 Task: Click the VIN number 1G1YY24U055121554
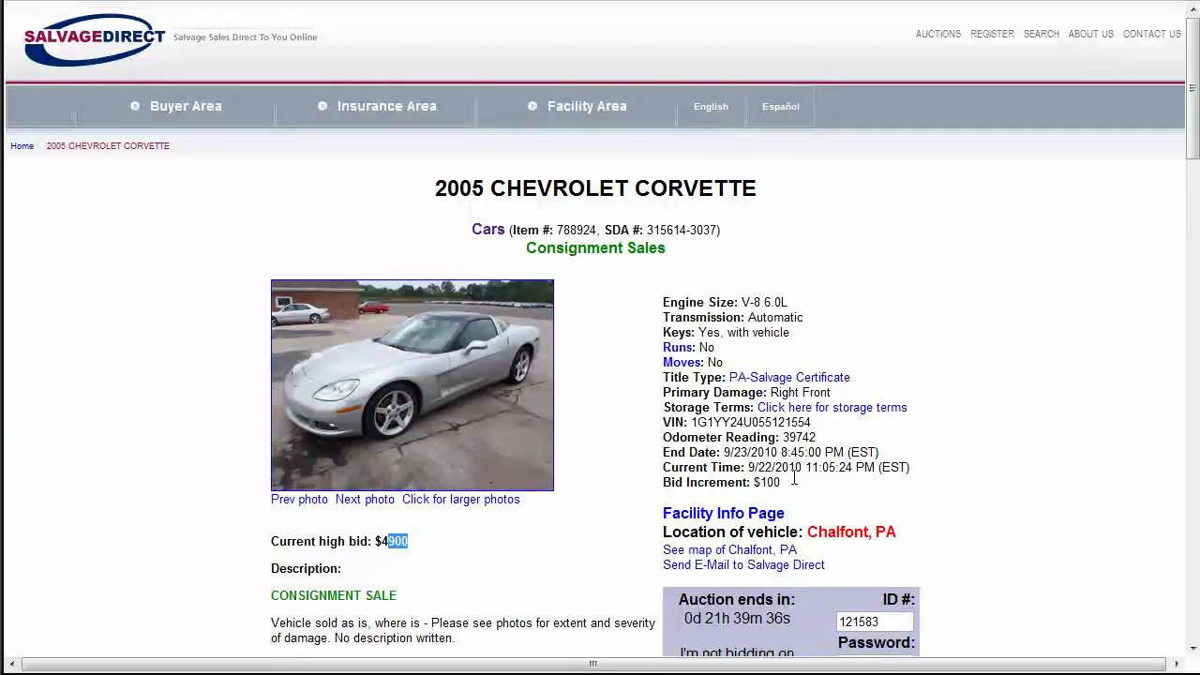[x=750, y=423]
